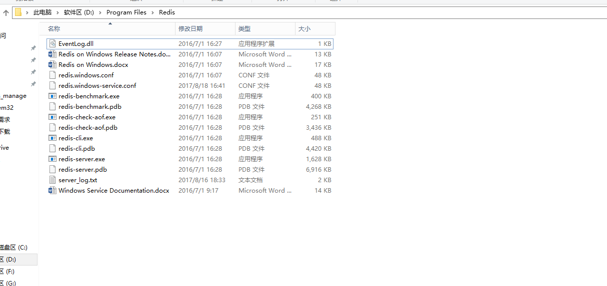The height and width of the screenshot is (286, 607).
Task: Click the redis-server.pdb file icon
Action: pos(52,170)
